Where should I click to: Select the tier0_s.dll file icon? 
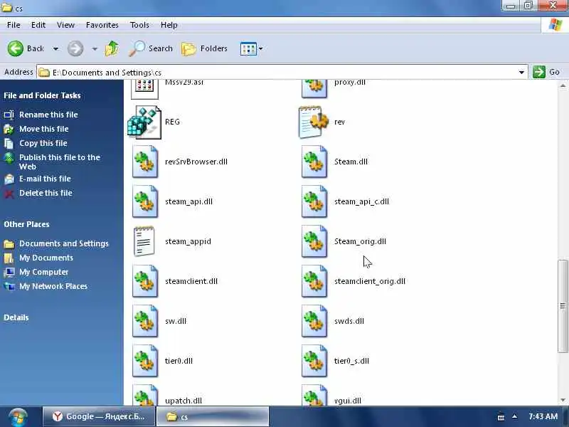tap(314, 362)
